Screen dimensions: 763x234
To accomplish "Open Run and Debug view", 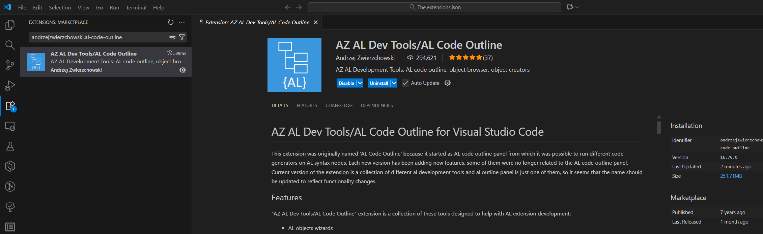I will point(10,86).
